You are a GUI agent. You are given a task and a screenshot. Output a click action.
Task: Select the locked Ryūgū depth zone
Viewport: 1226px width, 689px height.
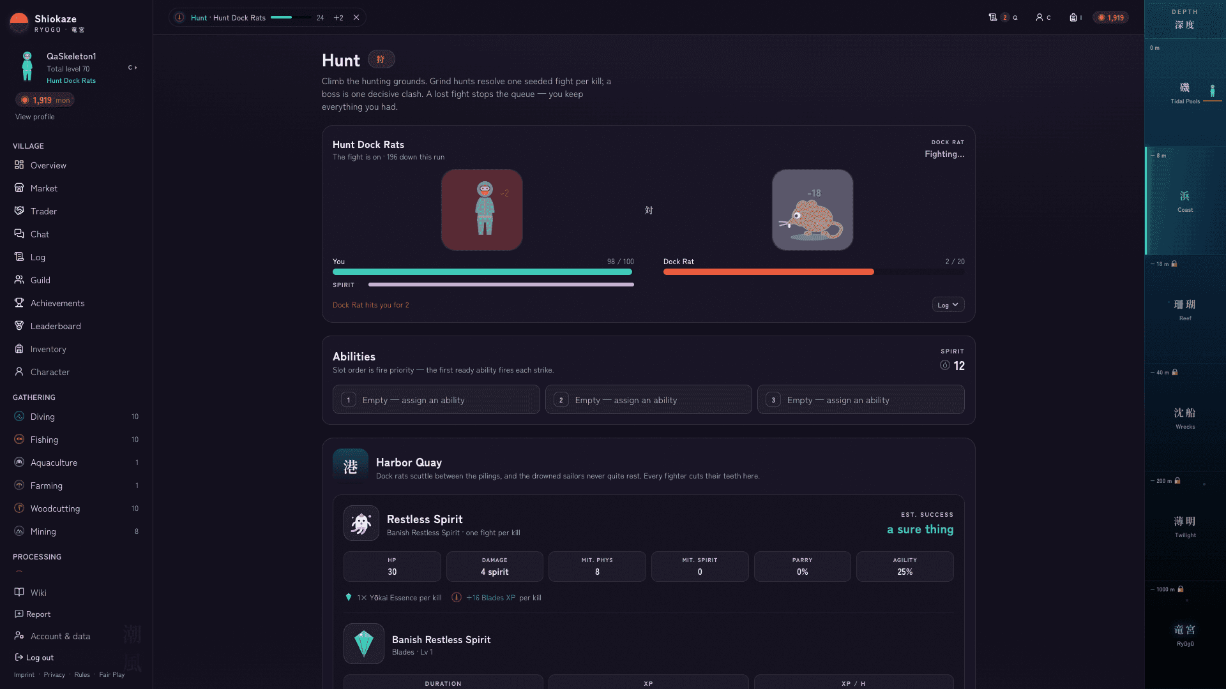coord(1185,635)
